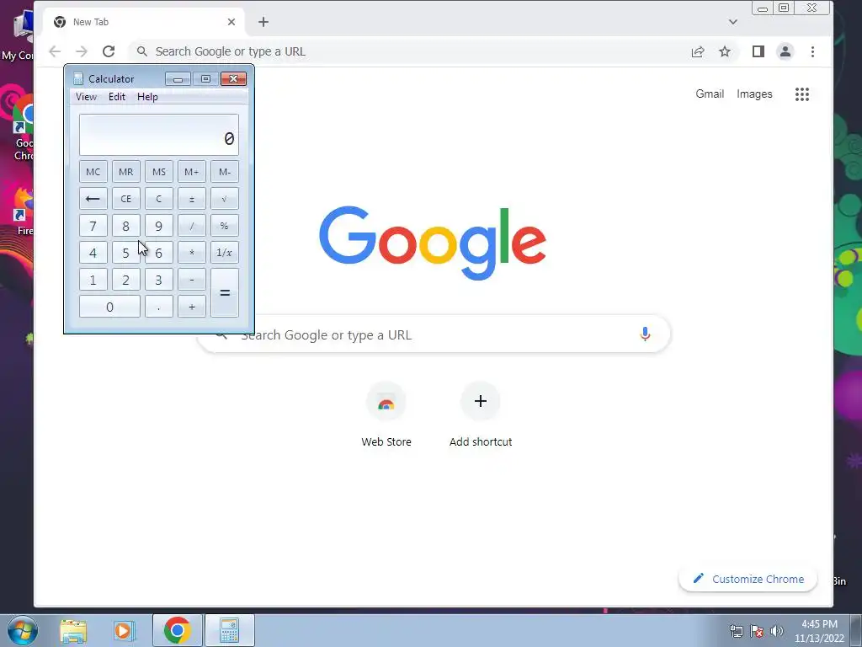This screenshot has height=647, width=862.
Task: Add a new shortcut tile
Action: tap(481, 414)
